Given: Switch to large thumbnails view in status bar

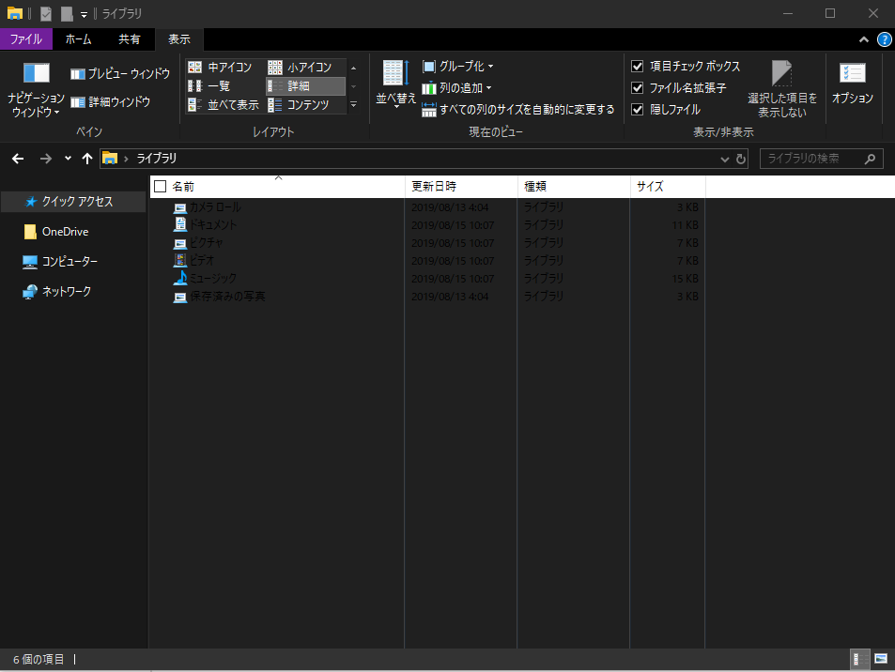Looking at the screenshot, I should click(x=881, y=660).
